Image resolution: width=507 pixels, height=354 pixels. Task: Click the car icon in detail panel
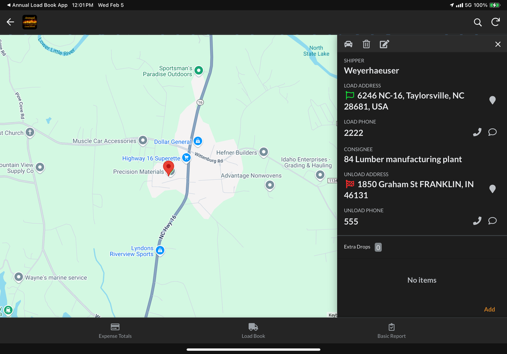click(x=348, y=44)
